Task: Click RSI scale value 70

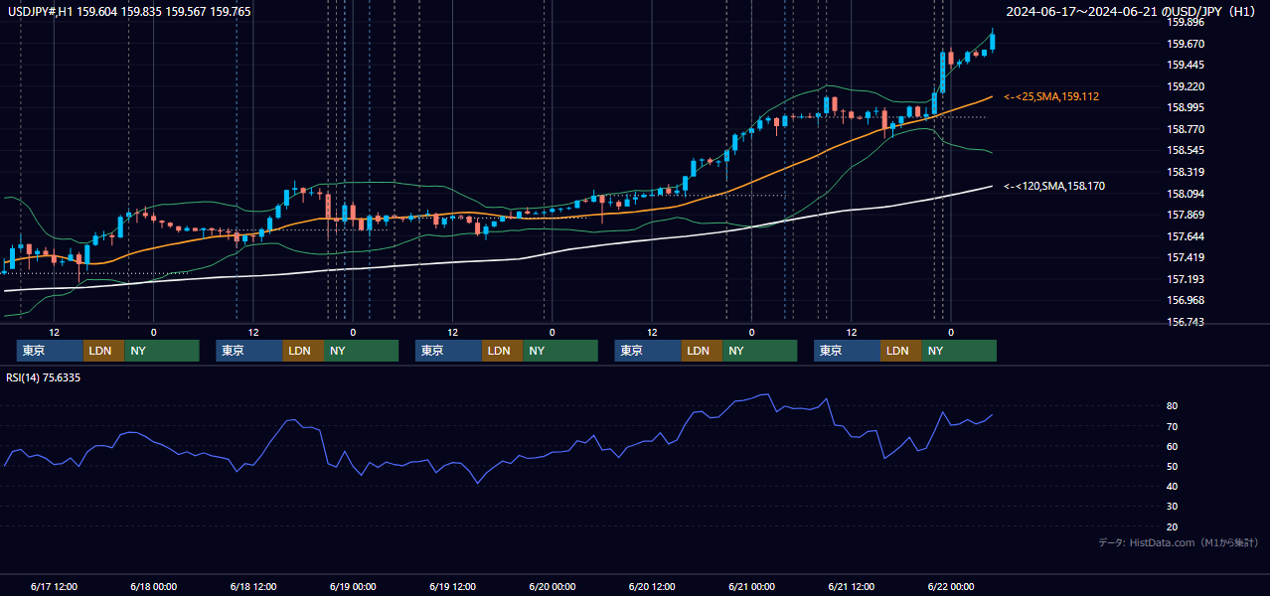Action: 1173,426
